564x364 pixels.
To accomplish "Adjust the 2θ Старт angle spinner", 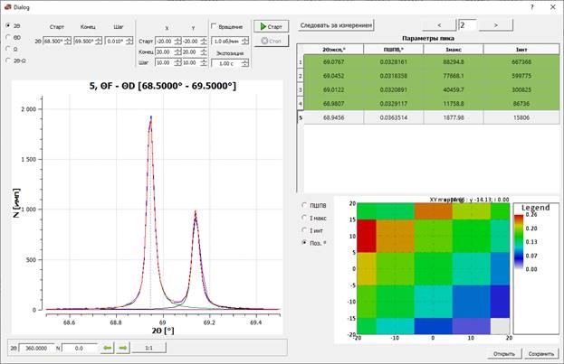I will click(x=57, y=41).
